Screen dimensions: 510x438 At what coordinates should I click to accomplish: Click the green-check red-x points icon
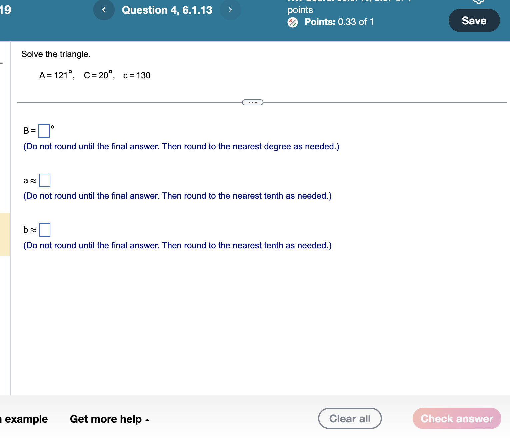click(293, 22)
